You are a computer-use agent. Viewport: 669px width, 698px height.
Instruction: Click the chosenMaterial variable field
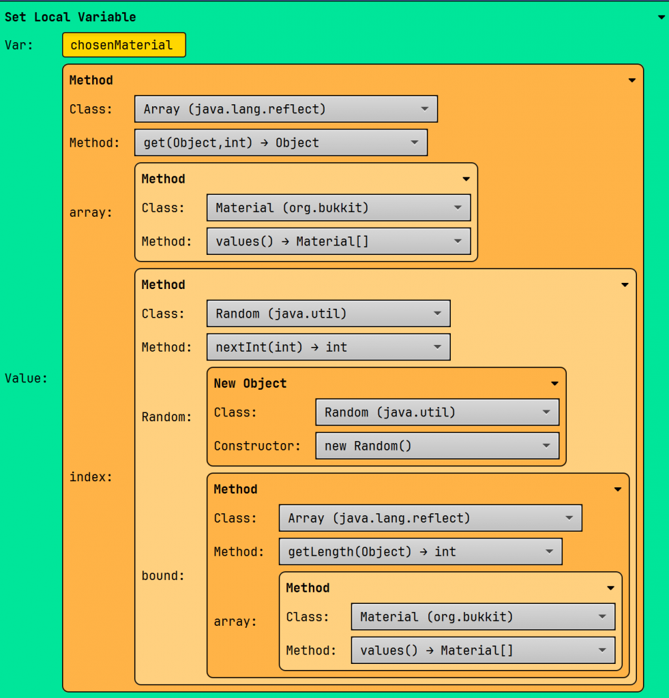coord(123,45)
